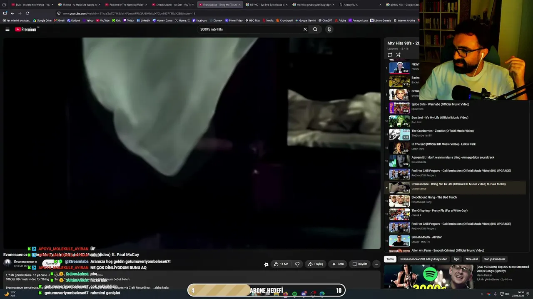This screenshot has width=533, height=299.
Task: Open the ChatGPT bookmark
Action: [x=325, y=20]
